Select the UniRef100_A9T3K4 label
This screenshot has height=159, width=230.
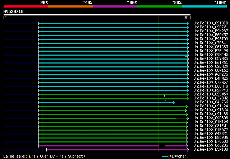pyautogui.click(x=211, y=110)
